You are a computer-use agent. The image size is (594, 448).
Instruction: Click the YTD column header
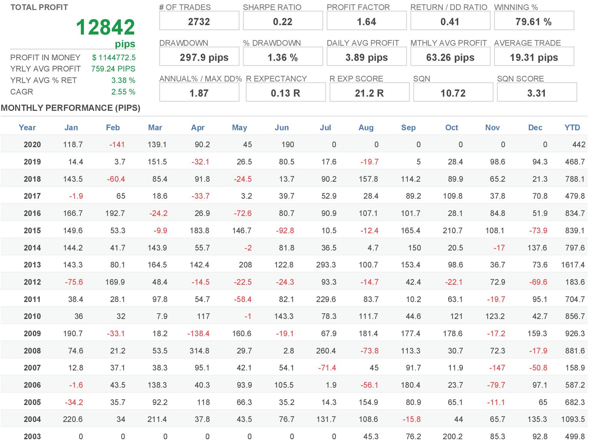(572, 128)
